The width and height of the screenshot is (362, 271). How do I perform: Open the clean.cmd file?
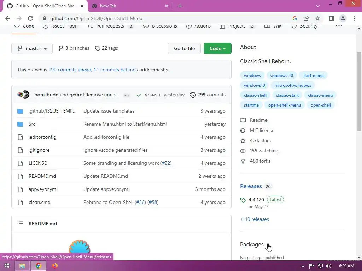[x=40, y=202]
